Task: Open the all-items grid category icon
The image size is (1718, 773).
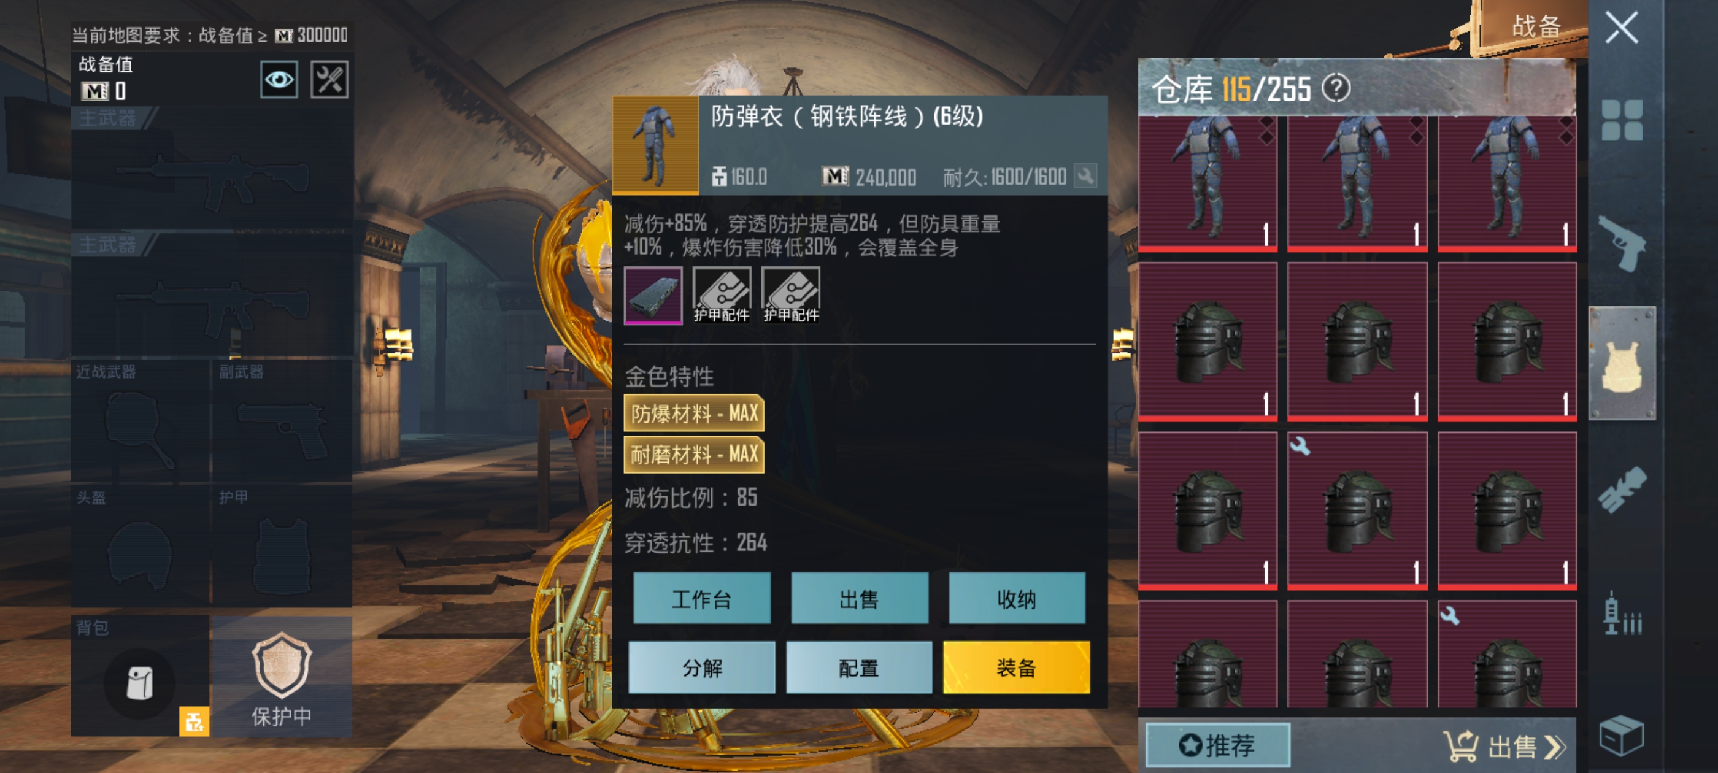Action: 1623,121
